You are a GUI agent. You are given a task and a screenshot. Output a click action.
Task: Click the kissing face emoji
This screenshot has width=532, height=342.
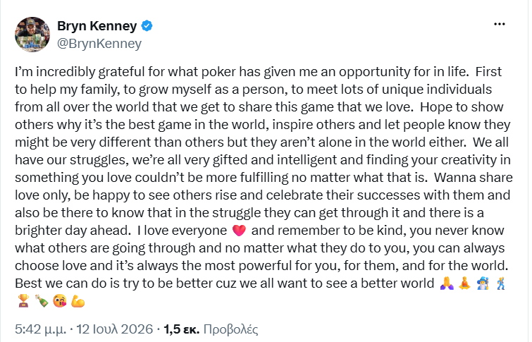[x=60, y=301]
